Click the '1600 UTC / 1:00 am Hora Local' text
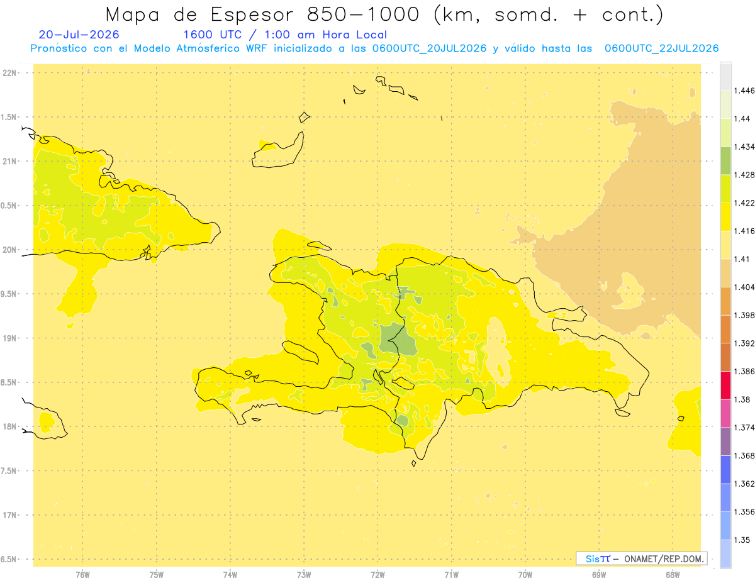The image size is (755, 583). (x=285, y=35)
